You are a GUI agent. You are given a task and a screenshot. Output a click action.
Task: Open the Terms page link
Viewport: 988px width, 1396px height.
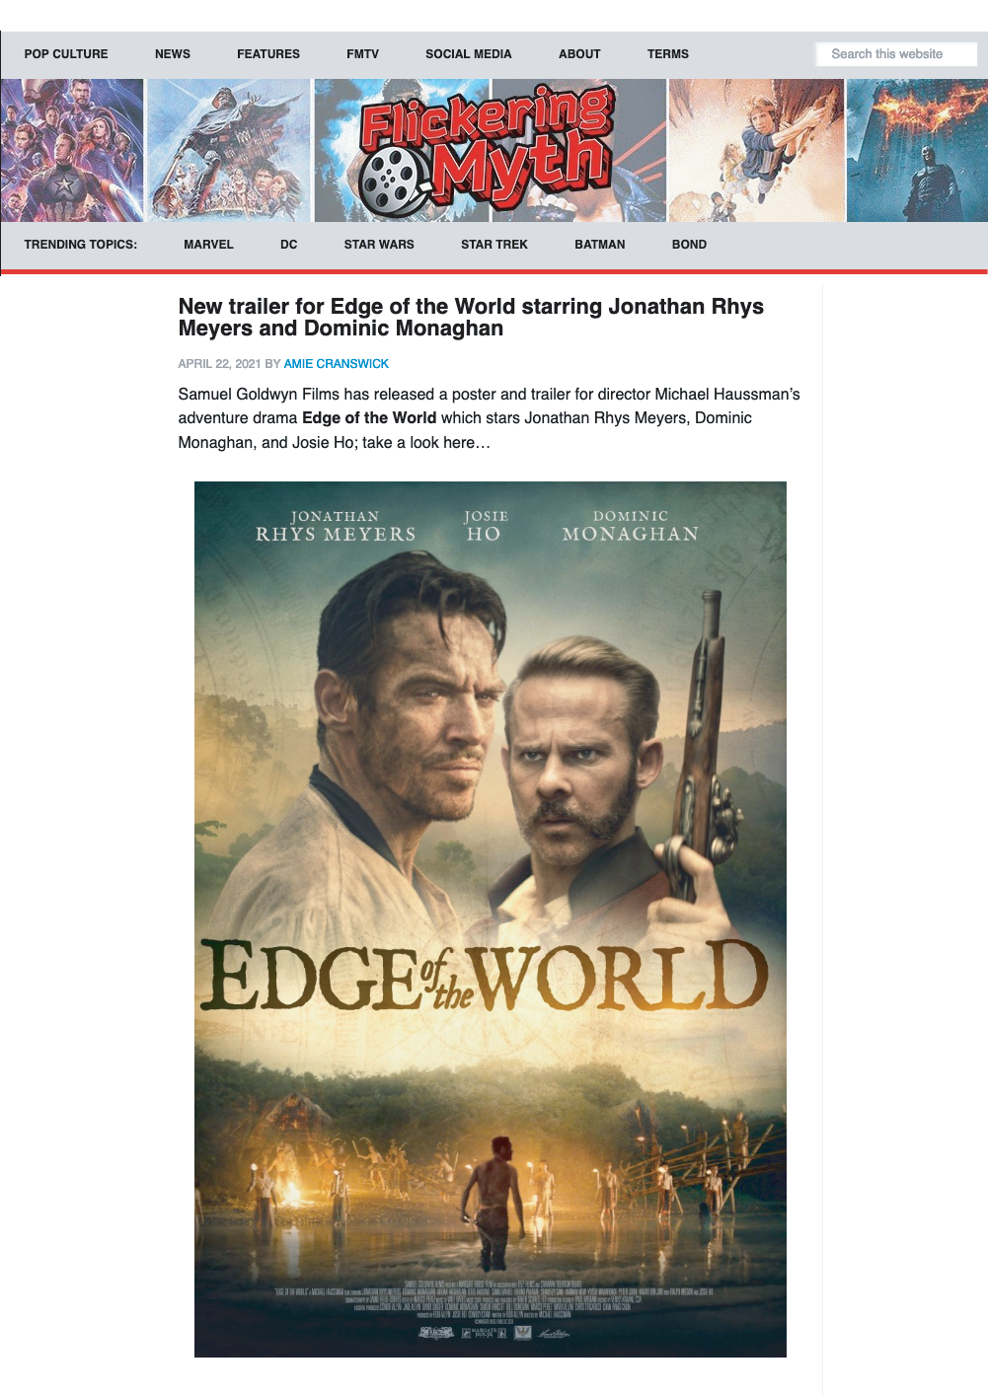pyautogui.click(x=668, y=54)
